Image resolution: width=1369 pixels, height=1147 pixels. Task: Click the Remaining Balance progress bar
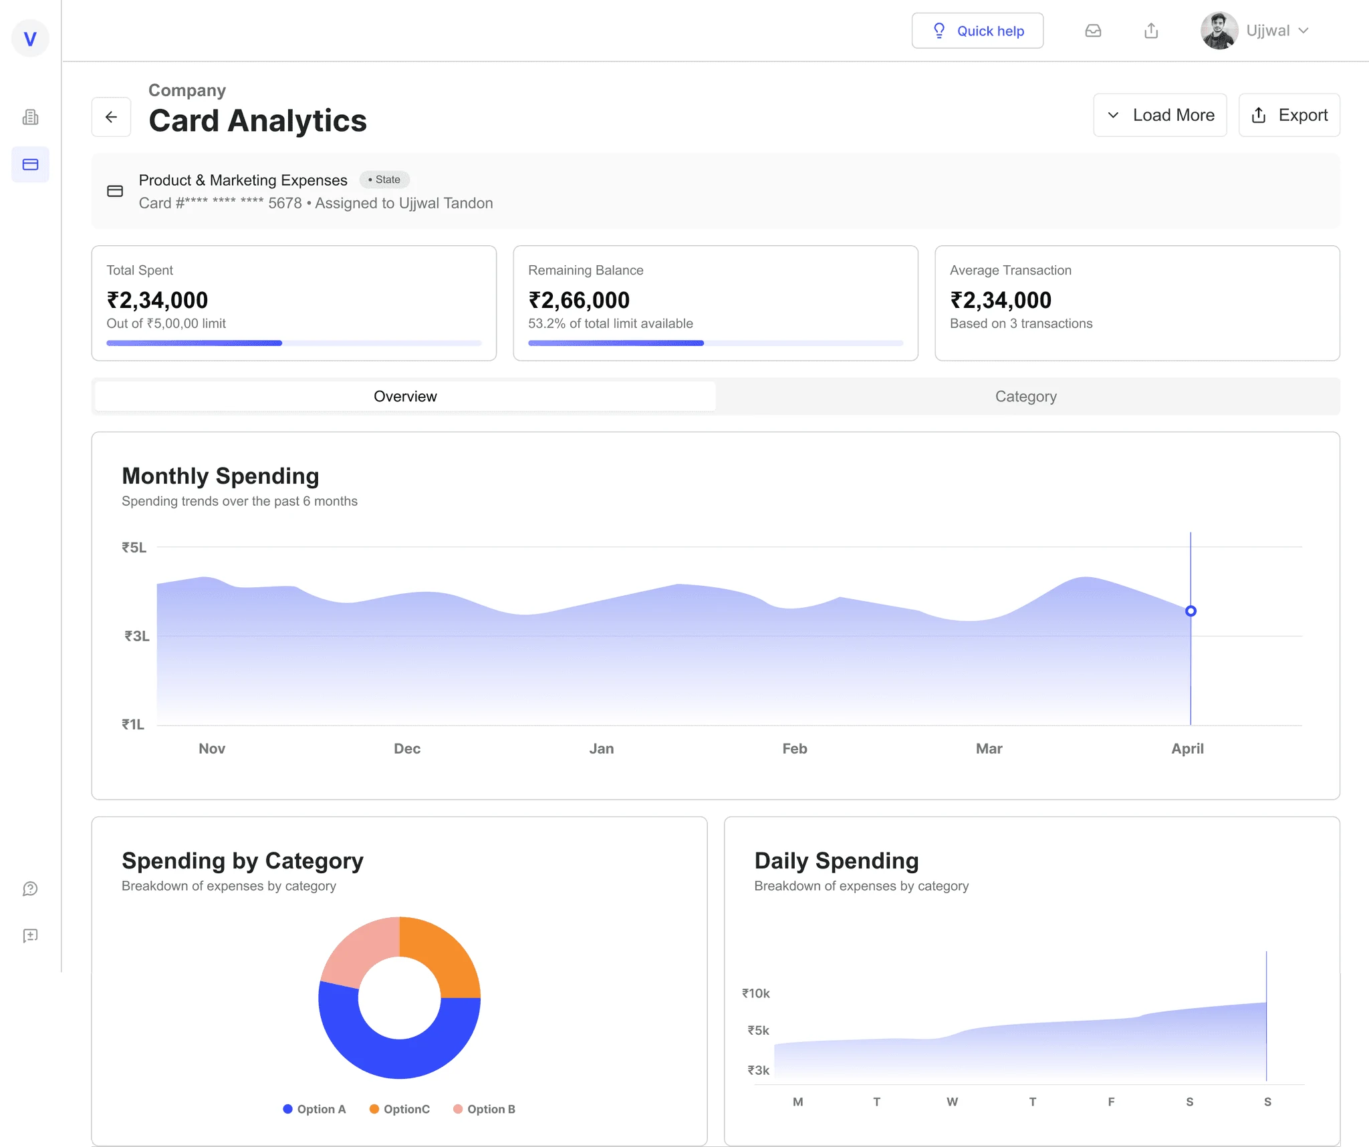pos(715,343)
